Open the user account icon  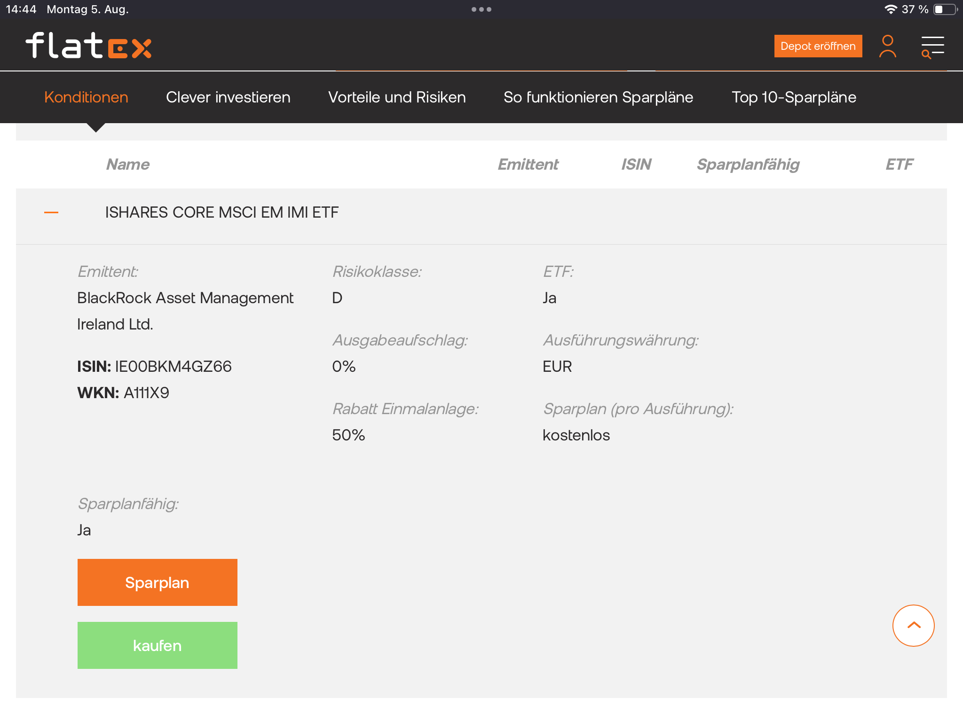(887, 46)
